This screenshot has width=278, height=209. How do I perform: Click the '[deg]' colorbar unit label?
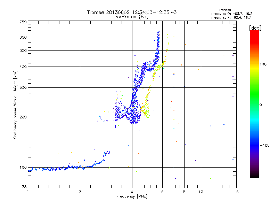(255, 28)
